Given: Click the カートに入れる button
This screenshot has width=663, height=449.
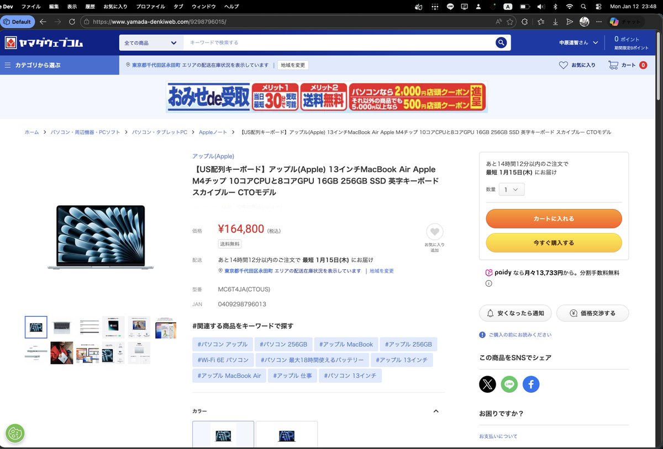Looking at the screenshot, I should [554, 218].
